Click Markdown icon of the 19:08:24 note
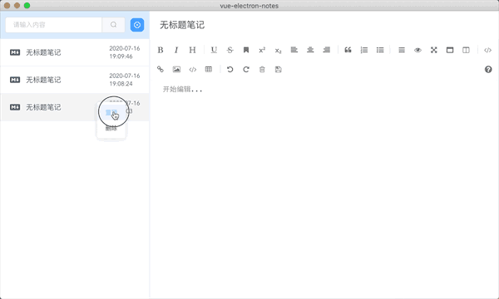 coord(15,80)
